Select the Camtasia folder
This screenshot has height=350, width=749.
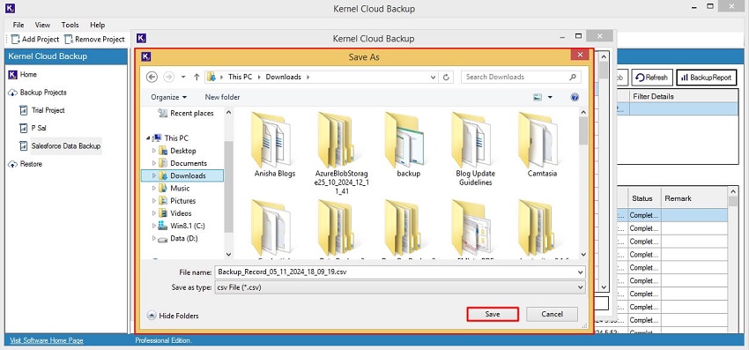pos(542,145)
